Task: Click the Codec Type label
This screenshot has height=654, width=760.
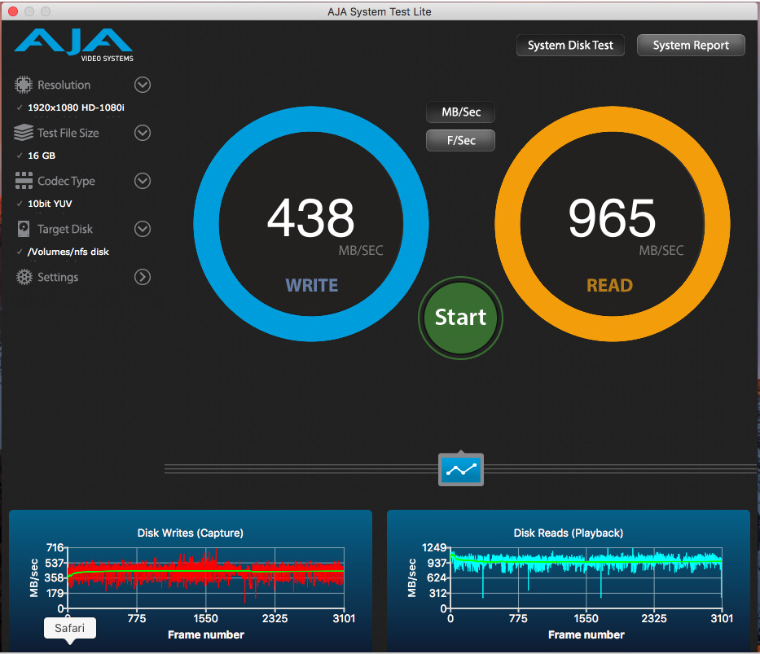Action: (67, 181)
